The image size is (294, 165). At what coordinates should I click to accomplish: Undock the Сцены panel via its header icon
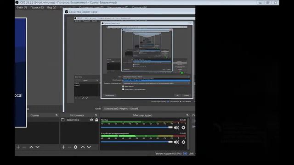tap(57, 115)
